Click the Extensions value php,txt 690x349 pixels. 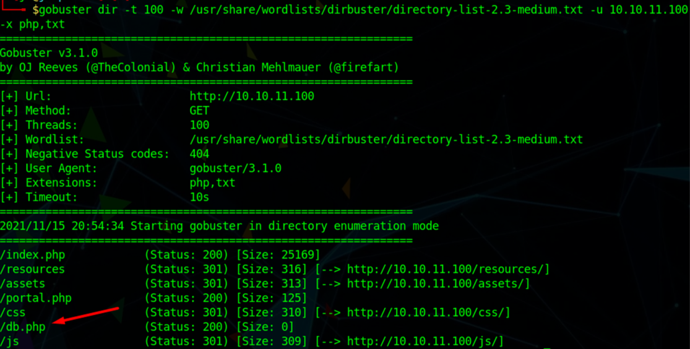click(x=212, y=183)
